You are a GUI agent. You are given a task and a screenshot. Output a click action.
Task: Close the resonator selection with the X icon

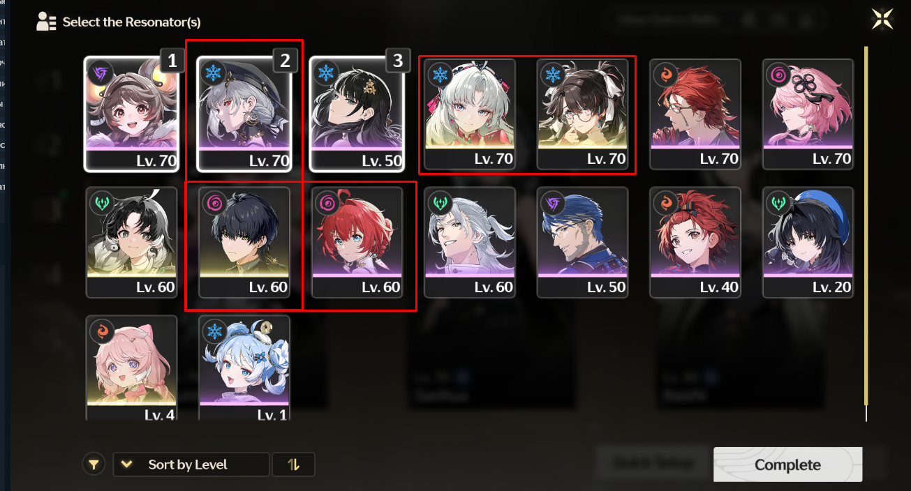[882, 19]
